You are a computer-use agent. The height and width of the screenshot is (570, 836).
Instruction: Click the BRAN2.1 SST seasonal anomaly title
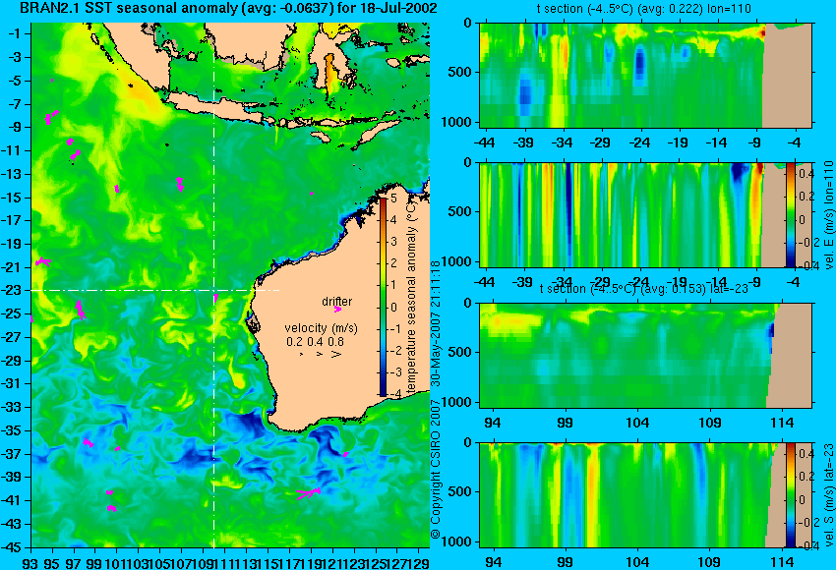click(x=228, y=8)
